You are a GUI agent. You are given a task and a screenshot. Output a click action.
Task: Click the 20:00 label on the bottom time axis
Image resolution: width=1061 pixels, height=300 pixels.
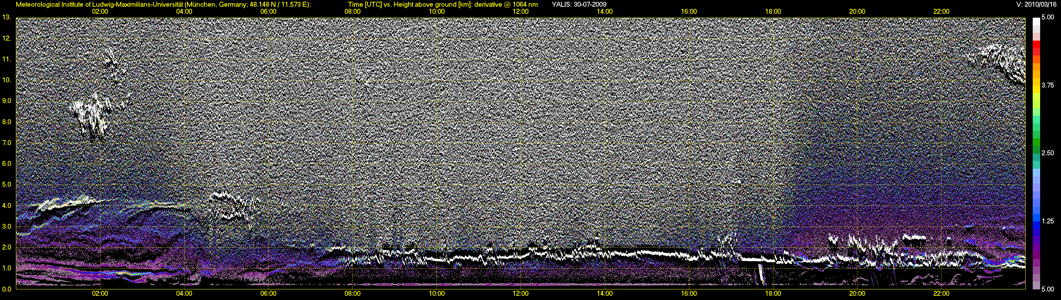pyautogui.click(x=857, y=293)
